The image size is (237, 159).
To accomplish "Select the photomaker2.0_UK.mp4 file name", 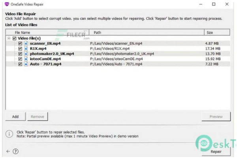I will coord(52,54).
